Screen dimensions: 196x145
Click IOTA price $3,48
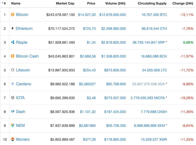click(91, 98)
